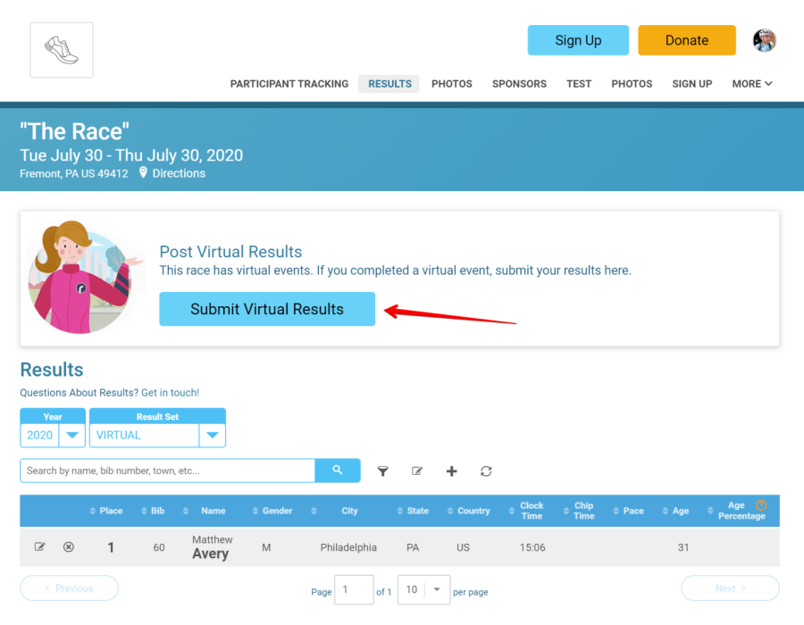Open the PHOTOS tab next to SIGN UP
Viewport: 804px width, 625px height.
click(632, 84)
